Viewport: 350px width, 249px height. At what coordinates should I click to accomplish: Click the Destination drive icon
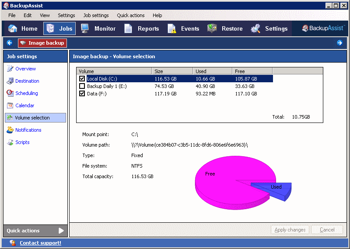10,81
